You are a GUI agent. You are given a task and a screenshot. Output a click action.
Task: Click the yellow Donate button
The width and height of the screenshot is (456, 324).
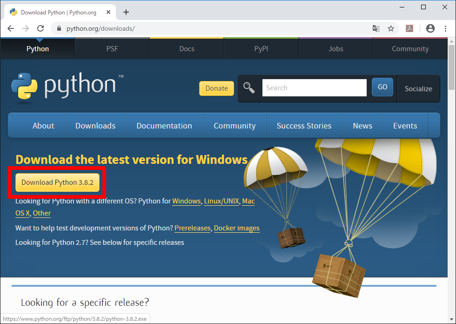point(217,88)
